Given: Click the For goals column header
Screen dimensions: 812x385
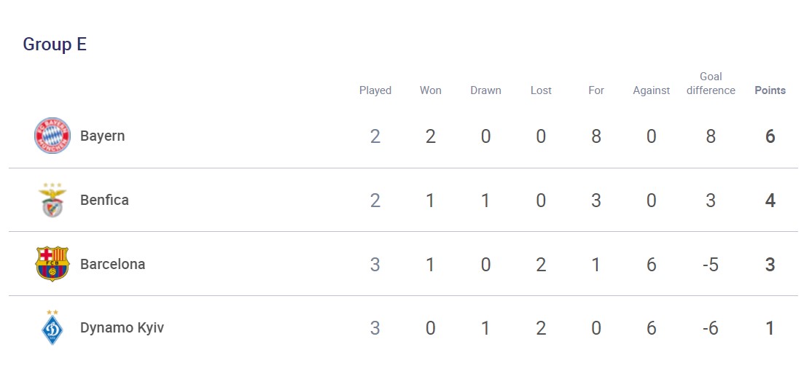Looking at the screenshot, I should tap(596, 90).
